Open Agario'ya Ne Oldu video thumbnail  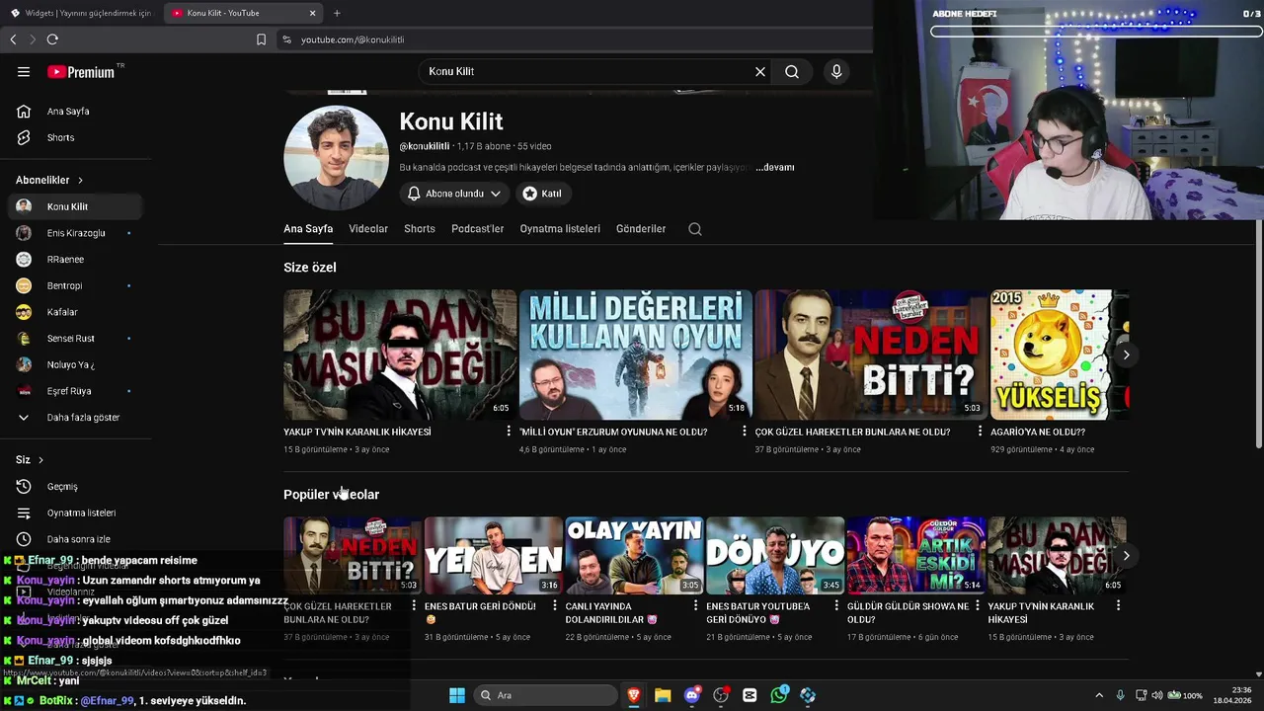(x=1060, y=355)
